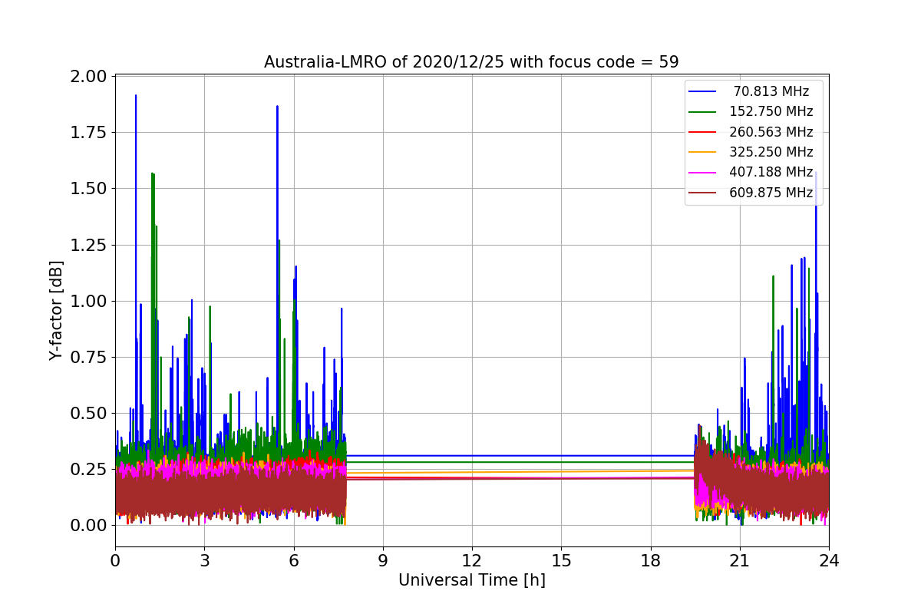Select the 609.875 MHz legend label
Screen dimensions: 921x614
(x=771, y=193)
